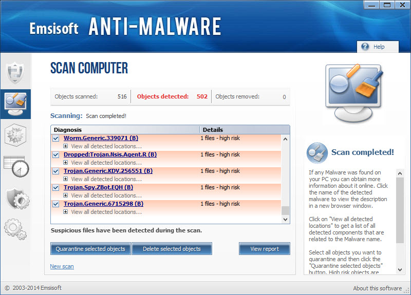This screenshot has width=411, height=295.
Task: Click Quarantine selected objects button
Action: 90,249
